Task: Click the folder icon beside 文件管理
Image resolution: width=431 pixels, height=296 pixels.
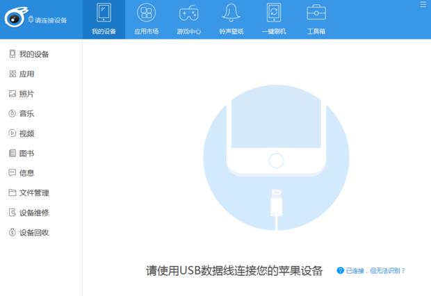Action: 12,192
